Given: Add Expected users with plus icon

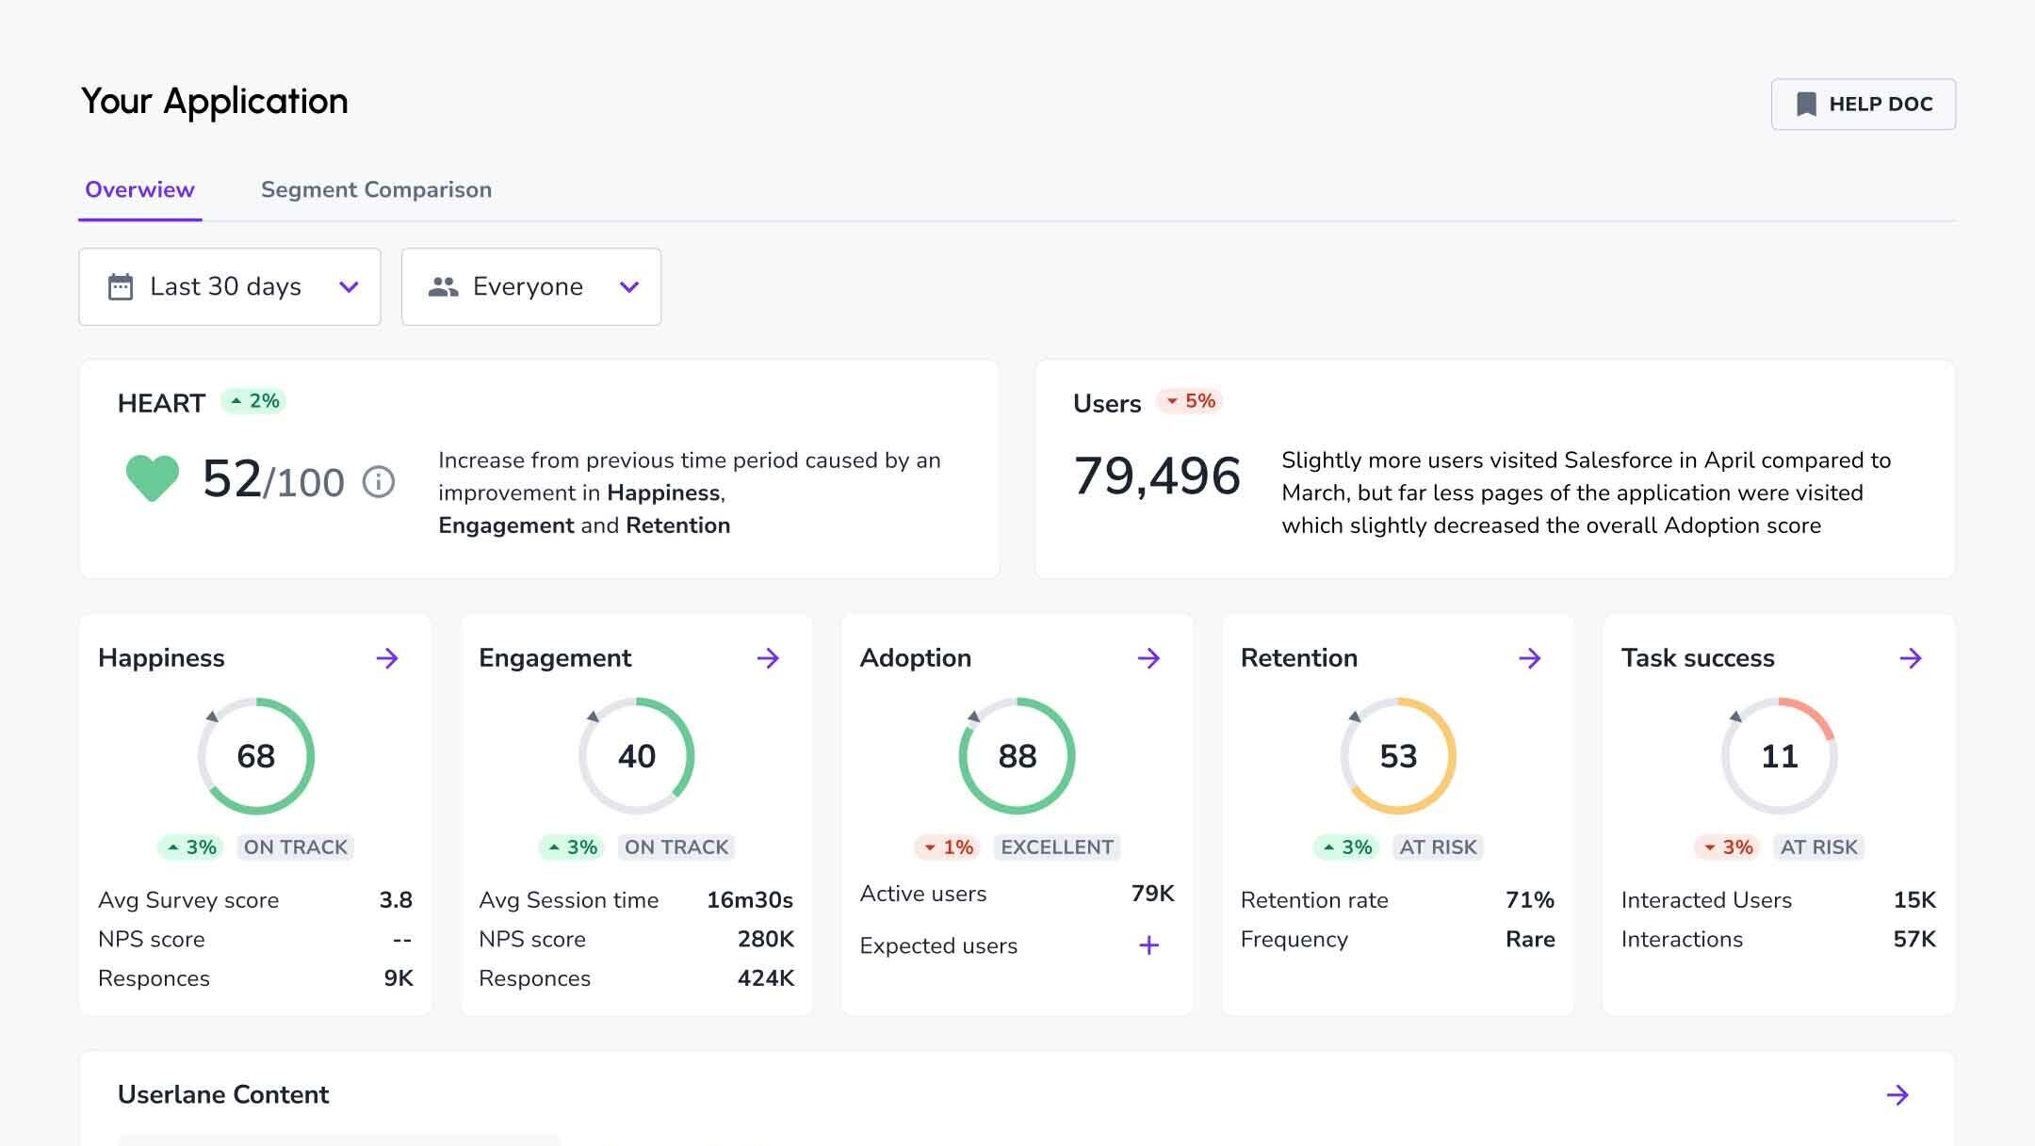Looking at the screenshot, I should (x=1148, y=945).
